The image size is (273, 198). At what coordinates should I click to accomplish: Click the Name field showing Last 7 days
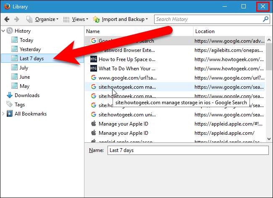pos(188,150)
